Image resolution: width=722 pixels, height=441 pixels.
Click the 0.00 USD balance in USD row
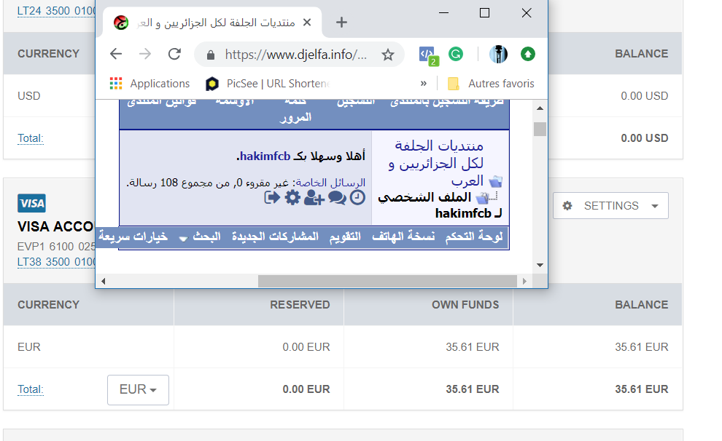[644, 95]
